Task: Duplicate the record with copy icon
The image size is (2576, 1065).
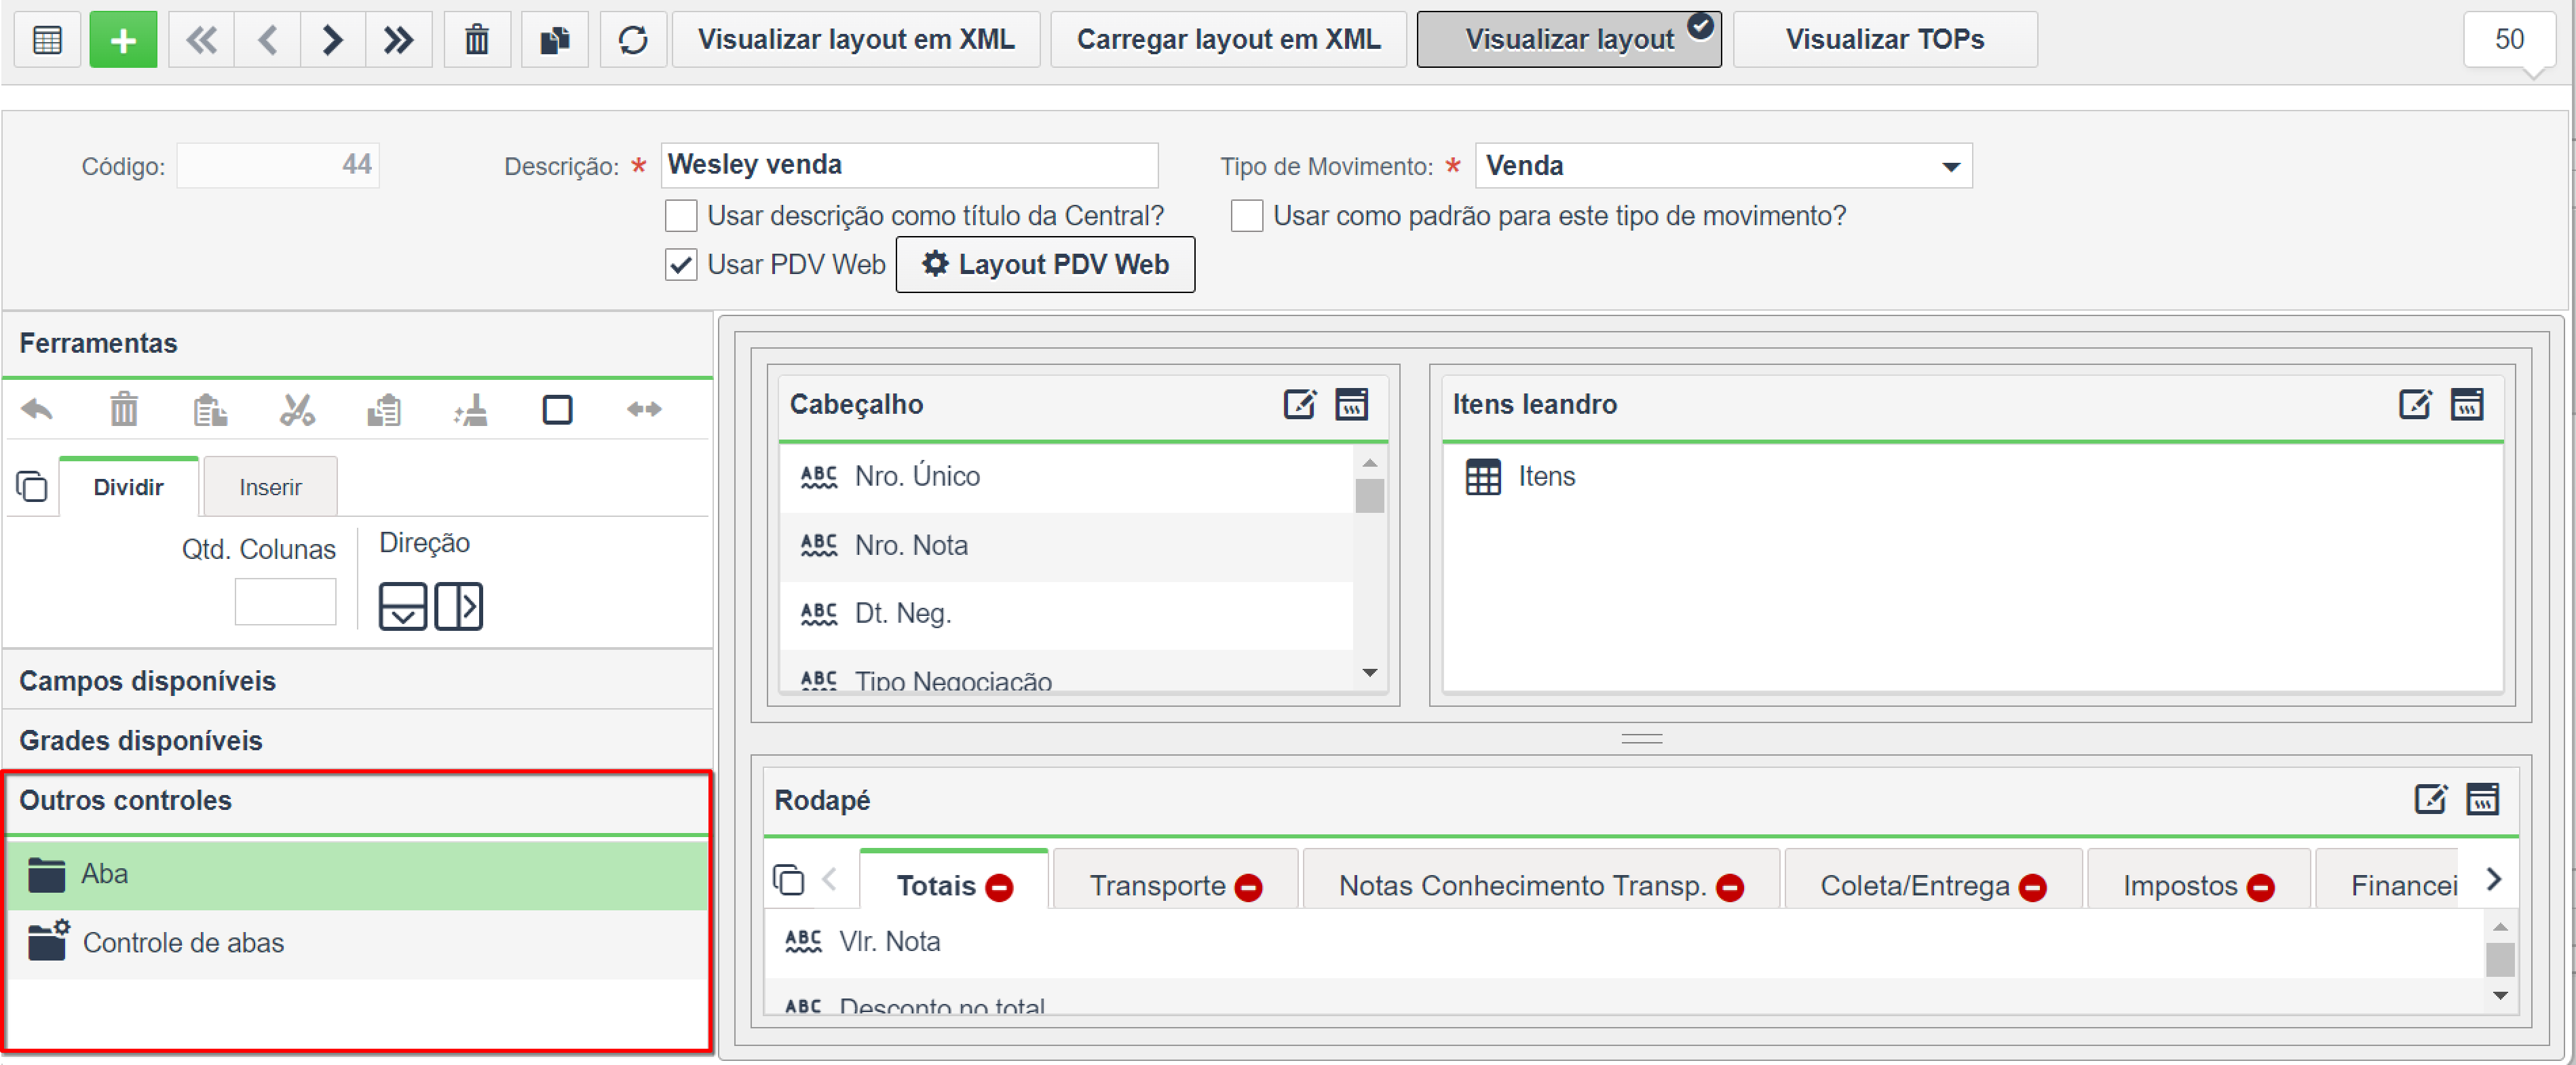Action: point(555,40)
